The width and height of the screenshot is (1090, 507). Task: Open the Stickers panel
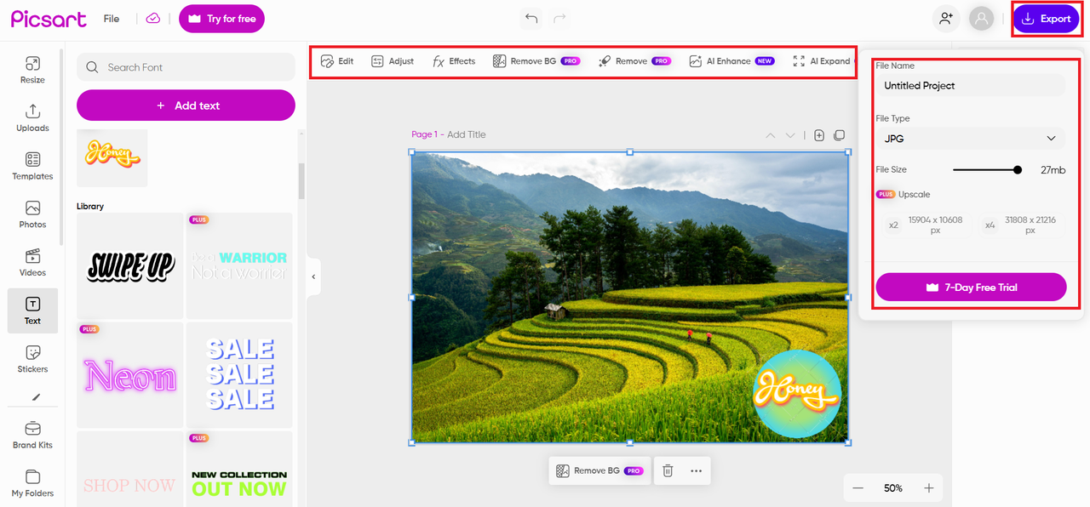(32, 359)
